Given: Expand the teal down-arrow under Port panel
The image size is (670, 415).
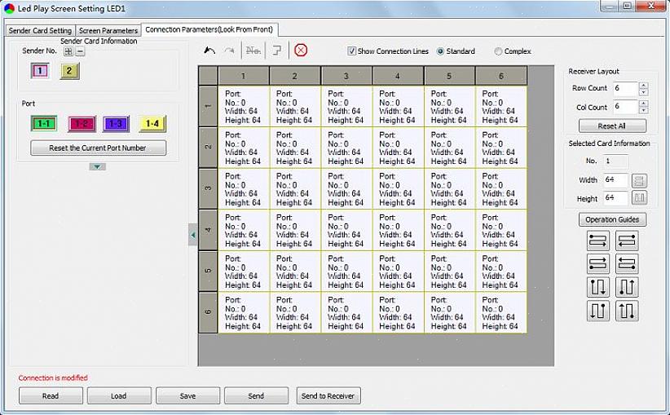Looking at the screenshot, I should tap(98, 166).
